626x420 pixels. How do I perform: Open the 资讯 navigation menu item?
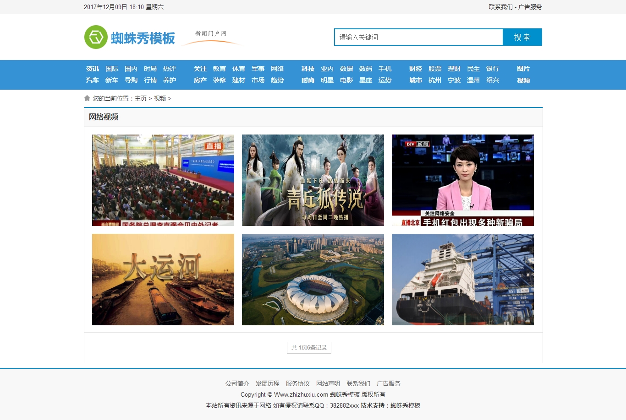[92, 69]
